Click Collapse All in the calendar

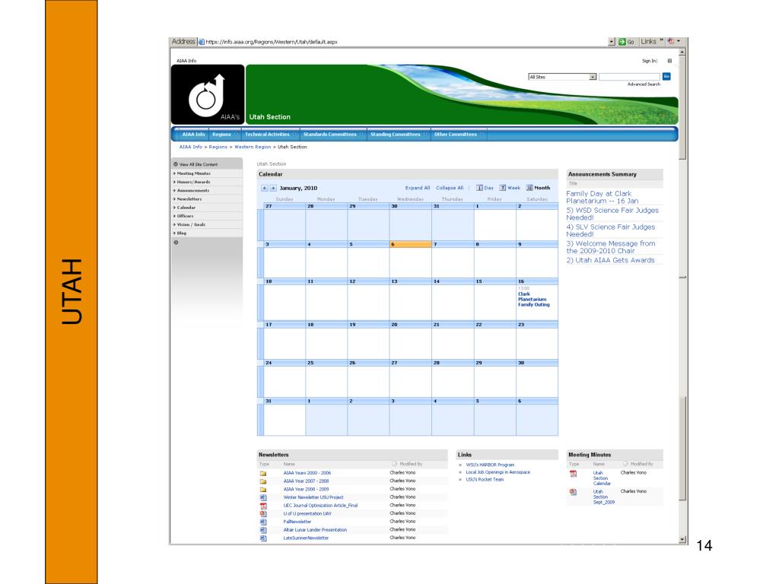pyautogui.click(x=449, y=188)
